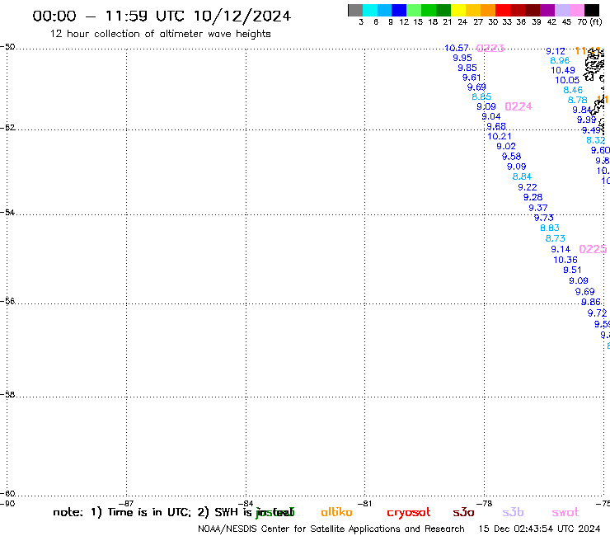Viewport: 610px width, 536px height.
Task: Select the black swatch at the scale's end
Action: click(592, 10)
